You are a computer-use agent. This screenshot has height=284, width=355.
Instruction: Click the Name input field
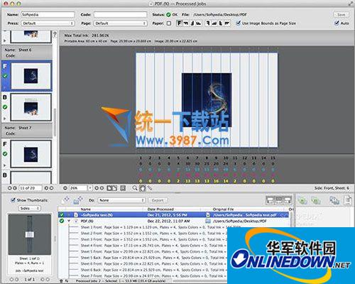(48, 15)
